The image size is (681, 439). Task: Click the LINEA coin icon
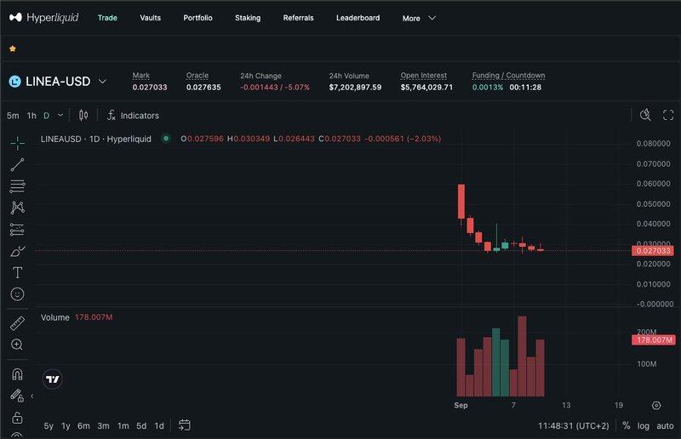pyautogui.click(x=14, y=81)
